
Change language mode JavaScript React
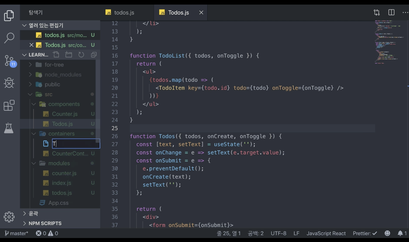[326, 233]
